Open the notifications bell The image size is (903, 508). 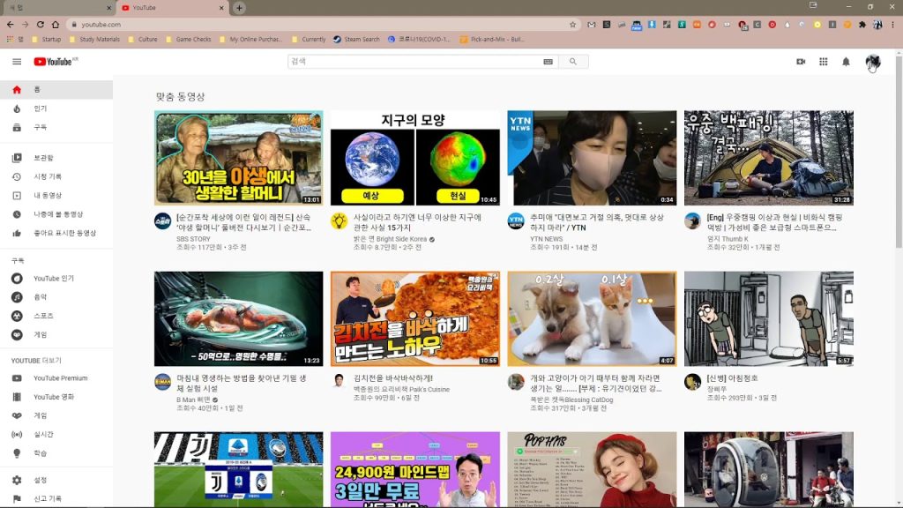point(846,62)
